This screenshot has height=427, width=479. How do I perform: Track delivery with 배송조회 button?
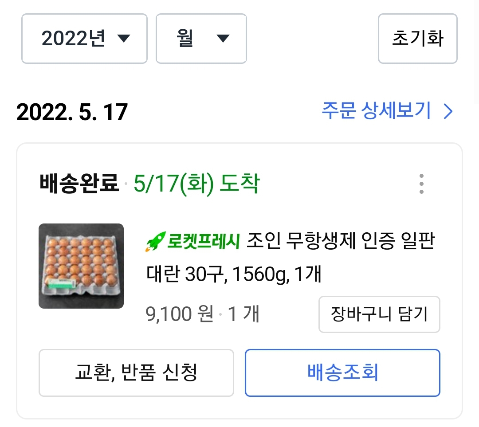342,373
